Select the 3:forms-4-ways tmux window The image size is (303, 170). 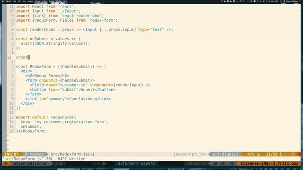coord(136,163)
